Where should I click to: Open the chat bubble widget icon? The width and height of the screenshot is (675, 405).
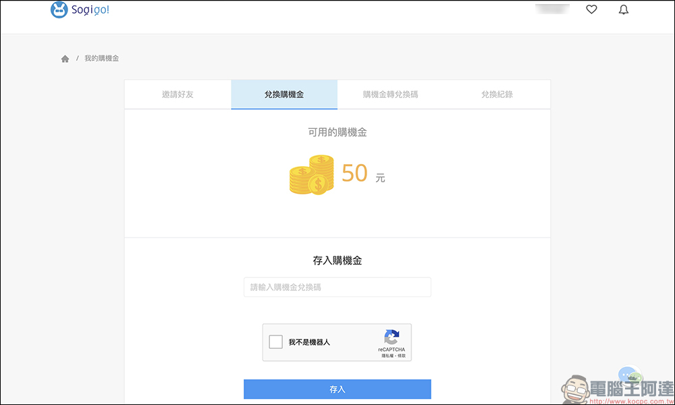tap(629, 375)
